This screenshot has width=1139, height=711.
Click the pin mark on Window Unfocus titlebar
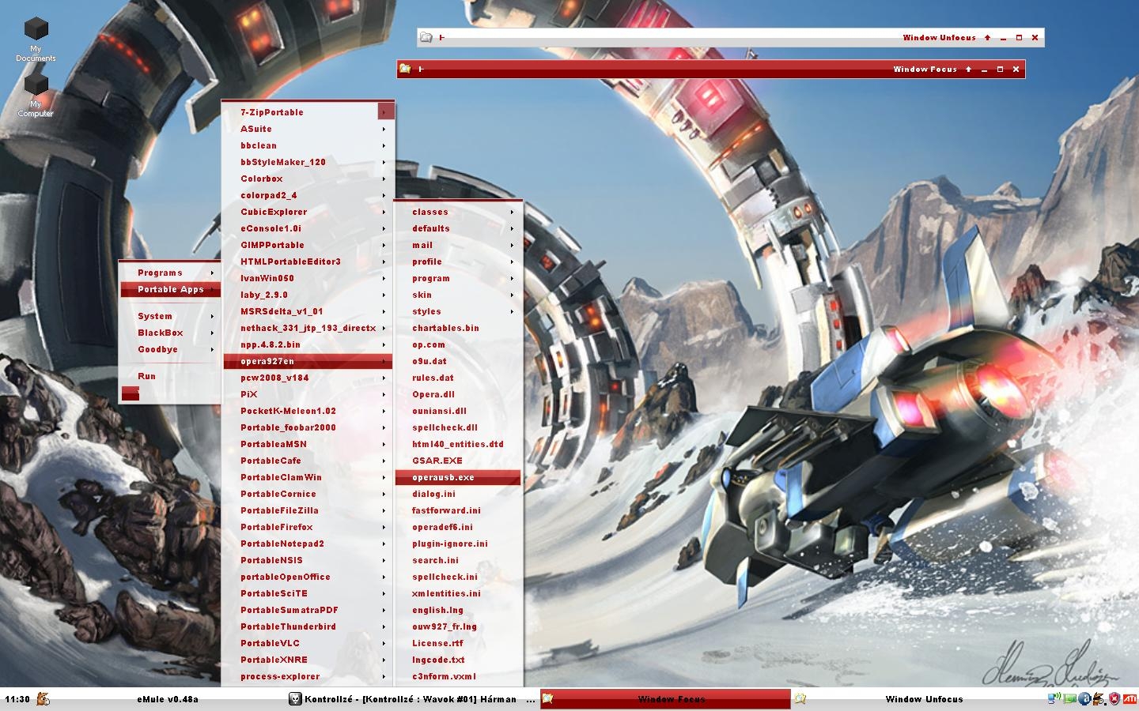tap(441, 38)
